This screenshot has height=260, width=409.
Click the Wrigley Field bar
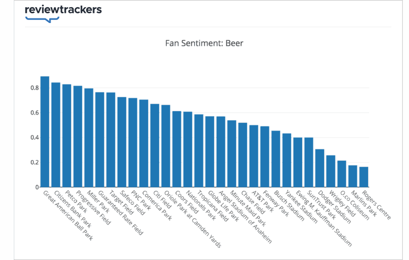click(331, 171)
